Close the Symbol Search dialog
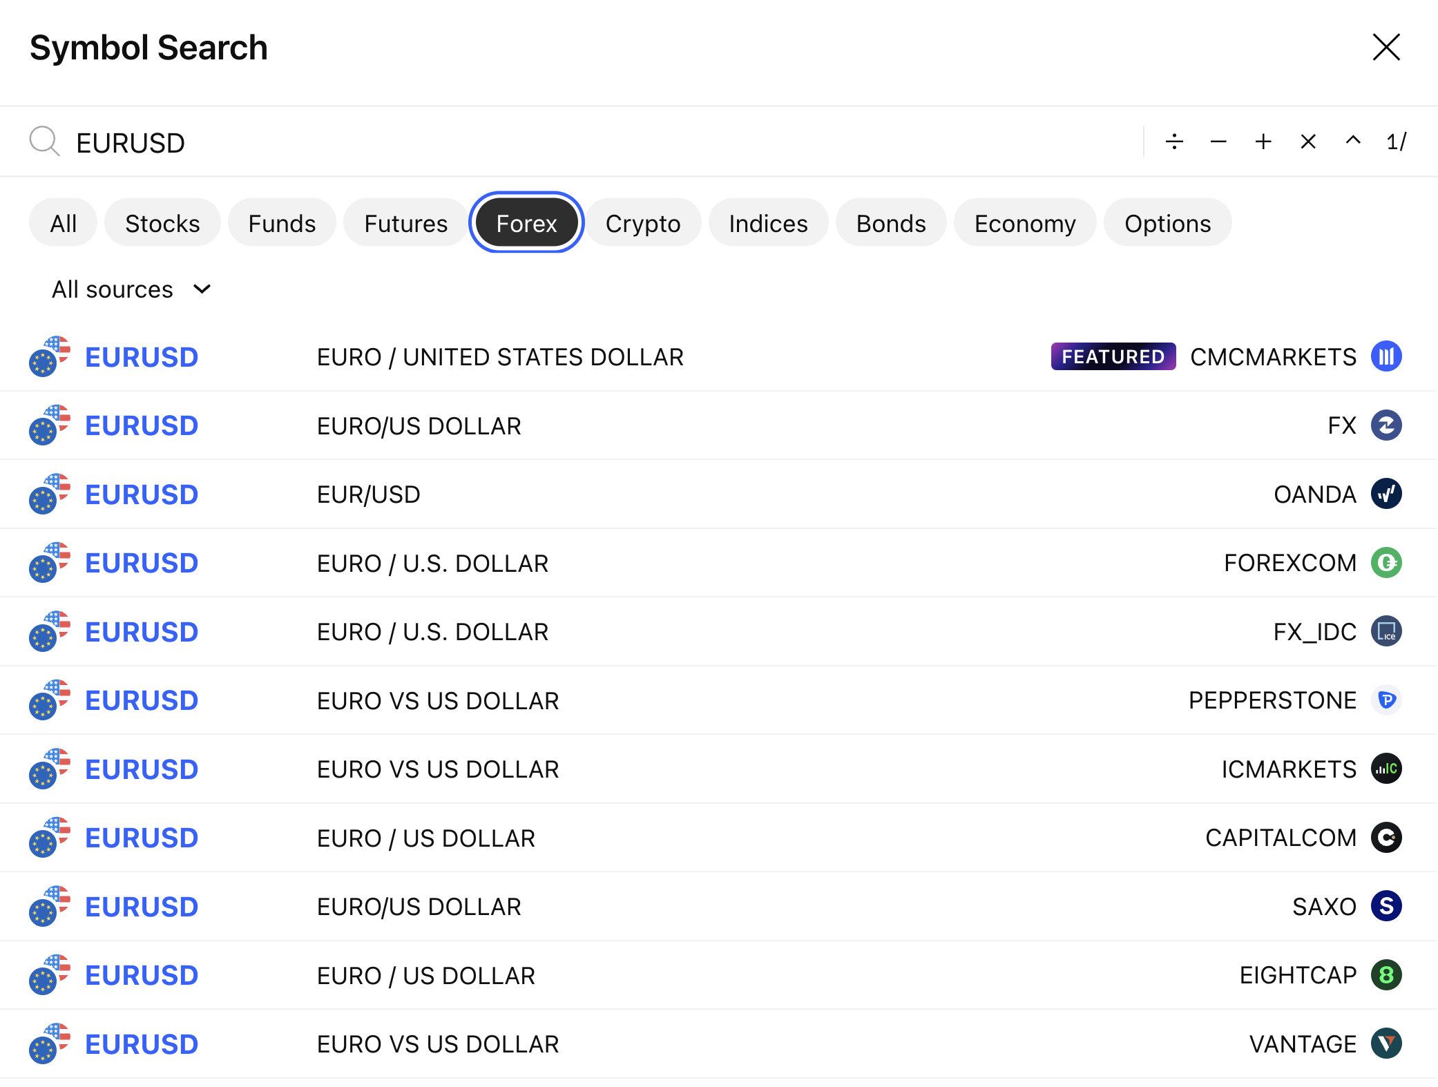This screenshot has width=1438, height=1087. point(1386,47)
